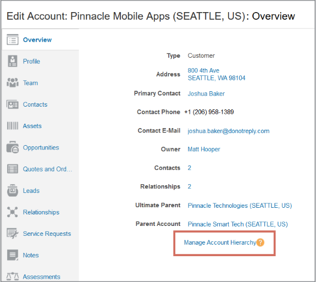316x282 pixels.
Task: Open the Notes tab
Action: coord(31,255)
